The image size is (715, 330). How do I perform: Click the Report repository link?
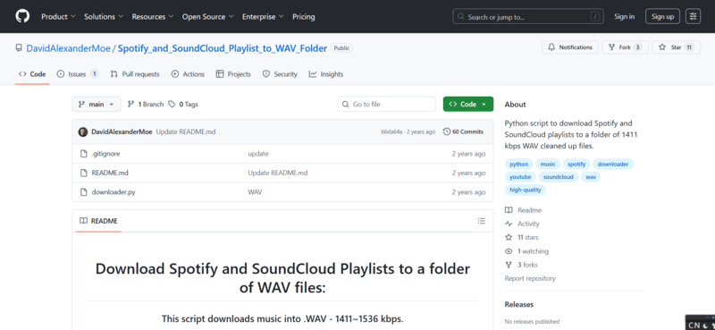click(530, 278)
